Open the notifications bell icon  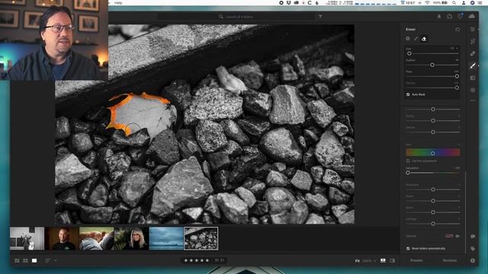pyautogui.click(x=439, y=16)
